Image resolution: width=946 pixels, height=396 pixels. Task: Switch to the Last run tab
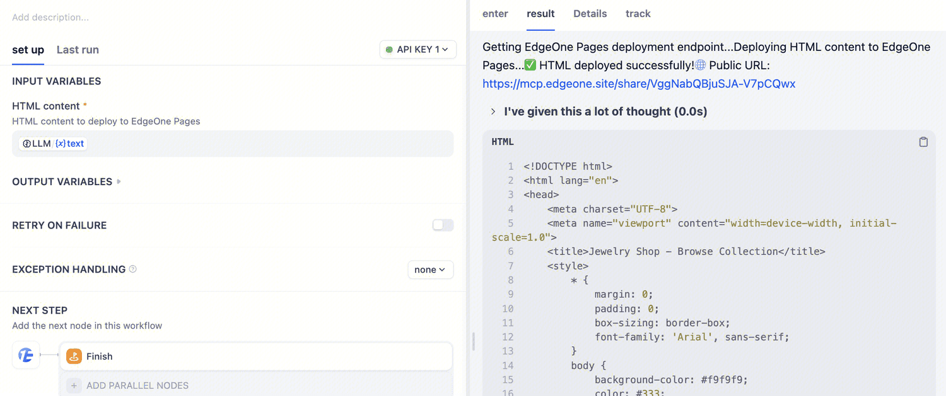coord(78,50)
